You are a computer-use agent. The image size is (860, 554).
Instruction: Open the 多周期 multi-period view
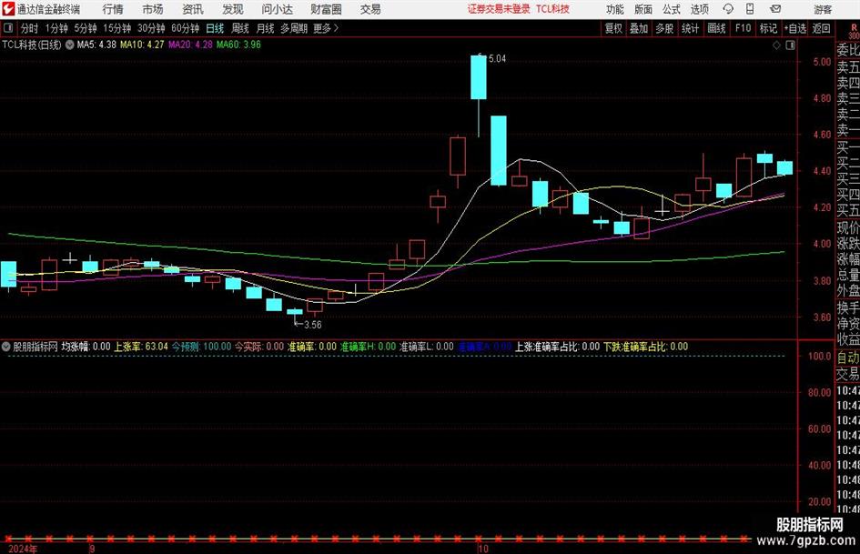click(x=294, y=28)
